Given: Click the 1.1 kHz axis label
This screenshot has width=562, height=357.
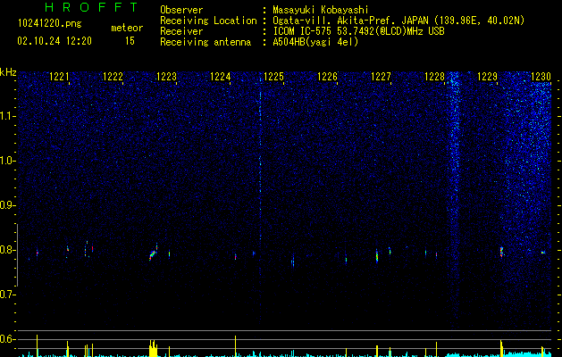Looking at the screenshot, I should (8, 116).
